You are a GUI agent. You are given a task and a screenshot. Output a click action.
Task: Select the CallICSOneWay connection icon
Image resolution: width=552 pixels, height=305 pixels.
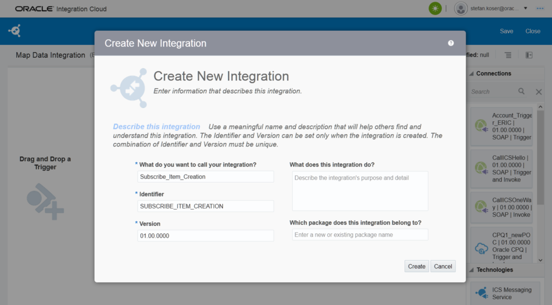[481, 206]
